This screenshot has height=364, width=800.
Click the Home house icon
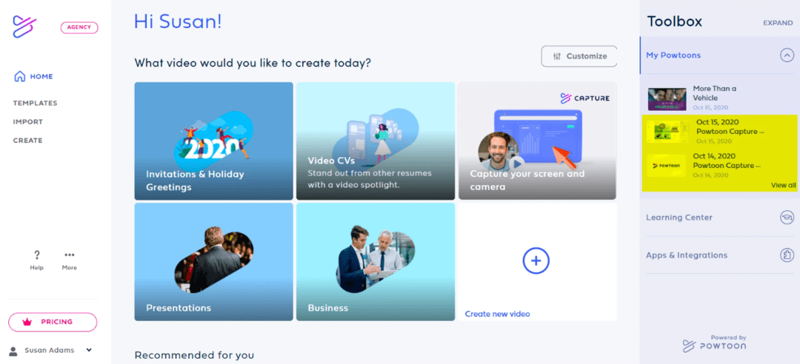19,76
